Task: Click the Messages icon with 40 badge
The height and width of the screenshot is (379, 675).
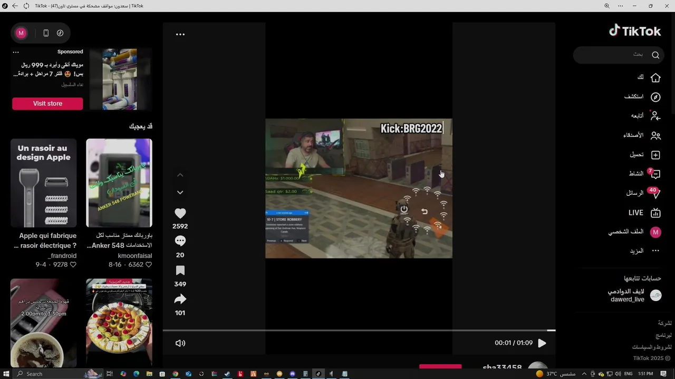Action: (654, 193)
